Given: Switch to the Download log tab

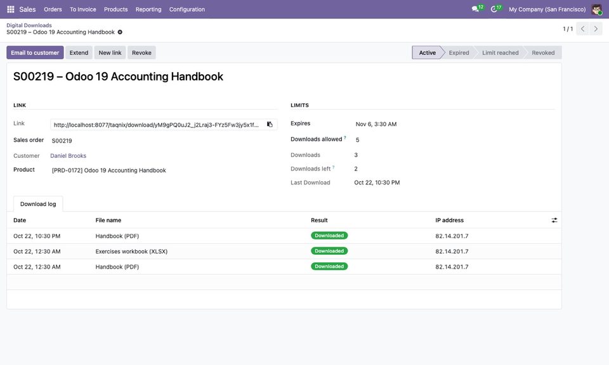Looking at the screenshot, I should 38,204.
